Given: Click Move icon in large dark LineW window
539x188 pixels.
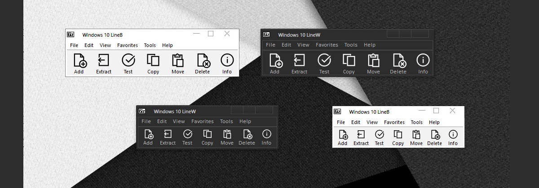Looking at the screenshot, I should point(374,60).
